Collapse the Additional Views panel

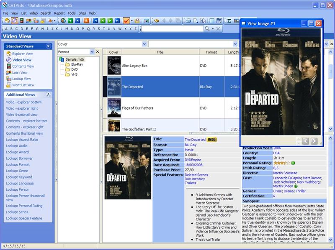[48, 94]
